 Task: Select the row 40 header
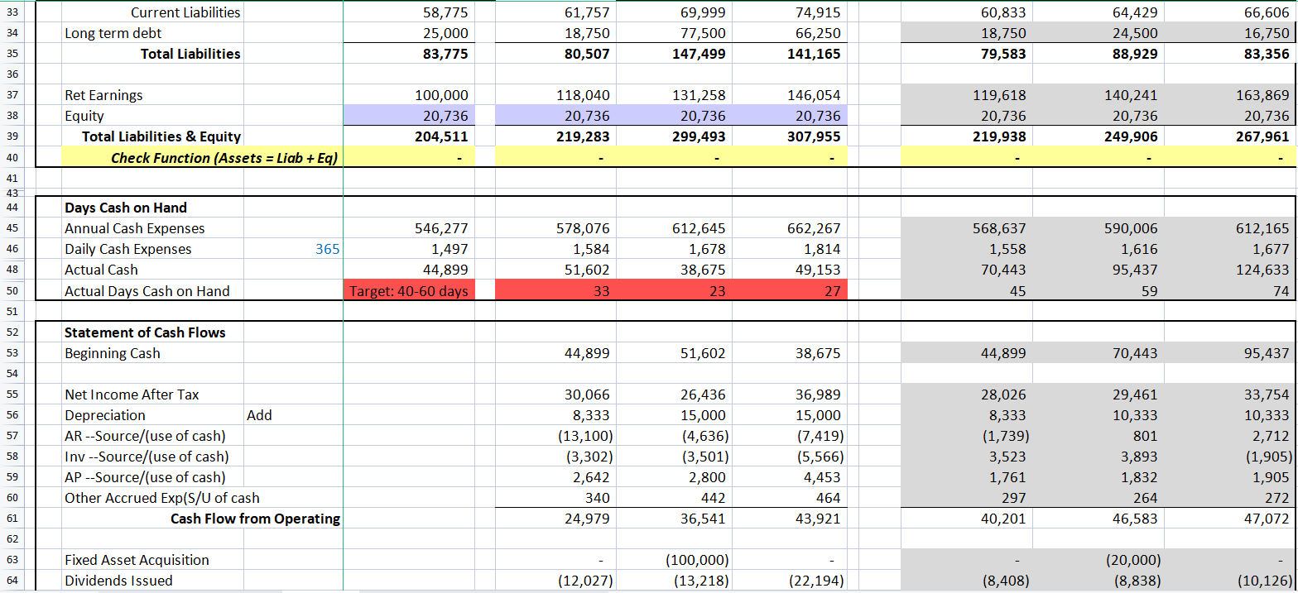point(12,157)
